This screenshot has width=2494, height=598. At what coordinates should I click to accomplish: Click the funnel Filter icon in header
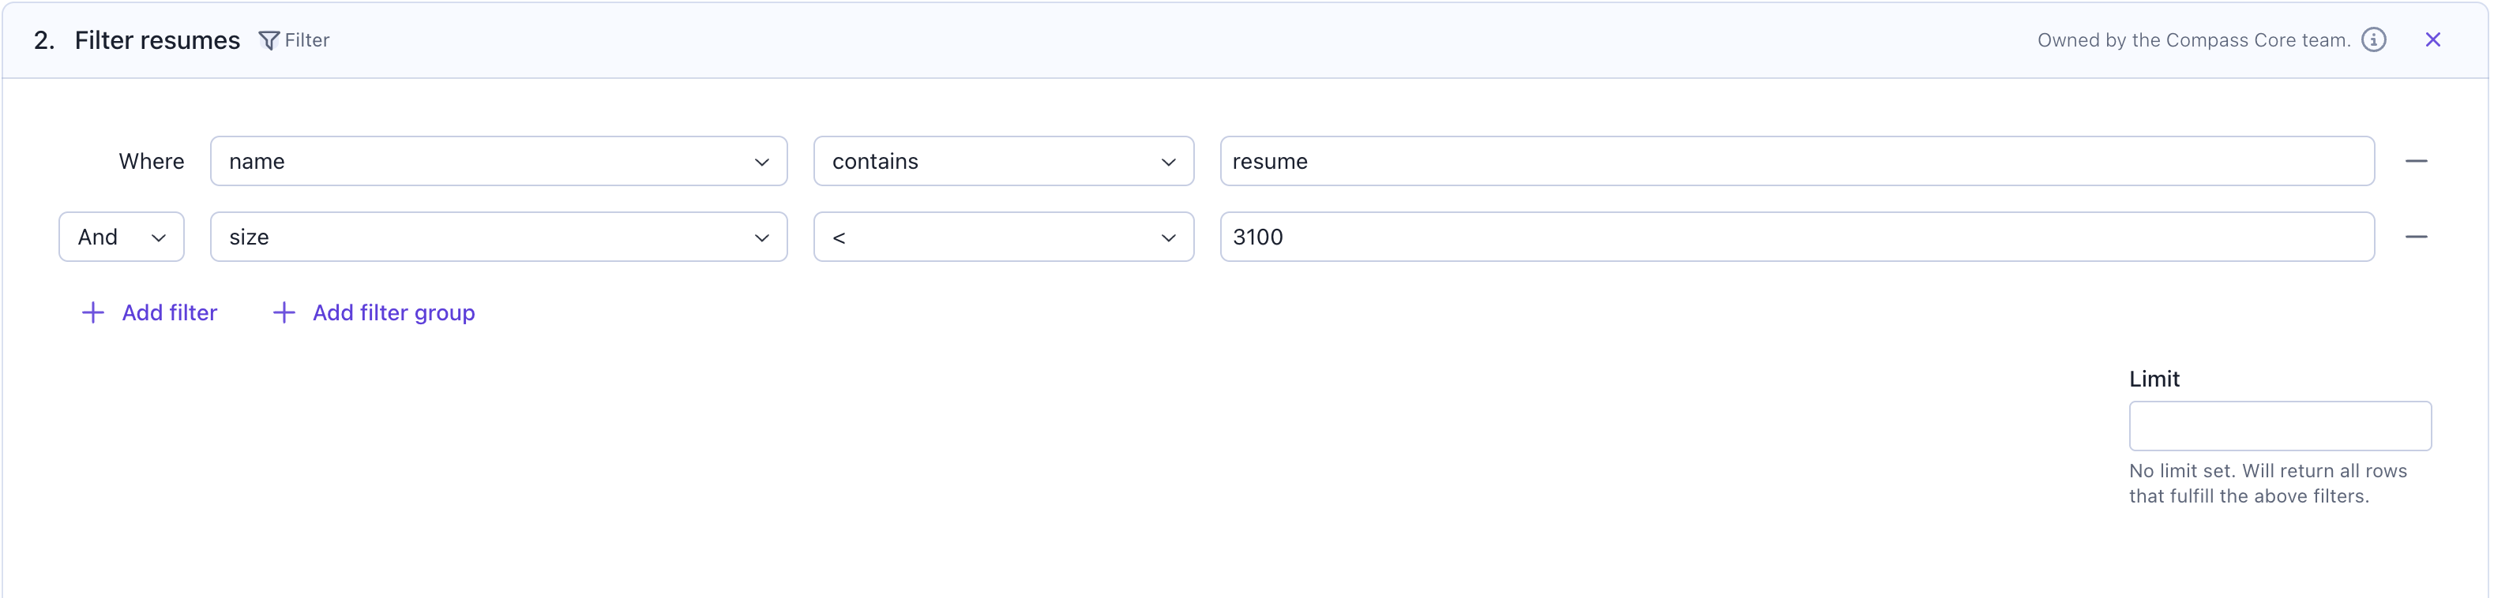pyautogui.click(x=269, y=41)
